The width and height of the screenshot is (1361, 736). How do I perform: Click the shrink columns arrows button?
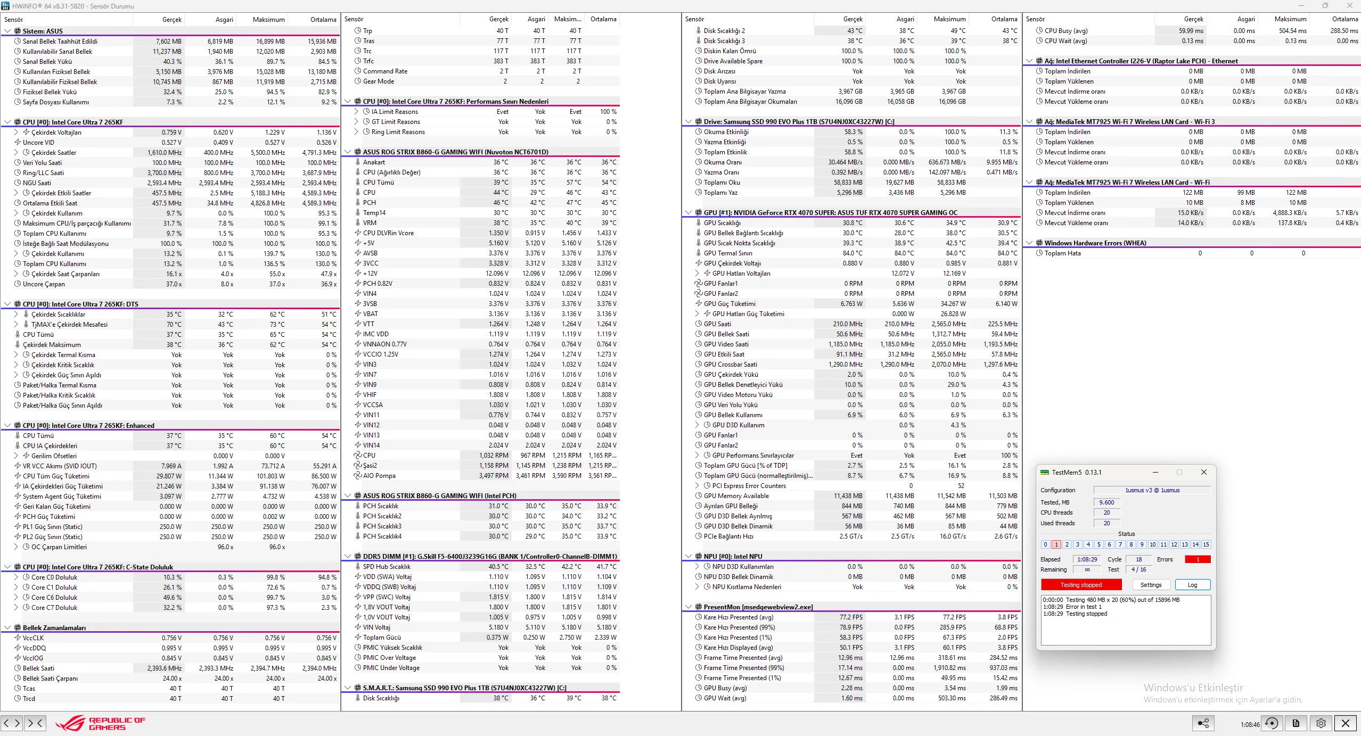coord(35,723)
